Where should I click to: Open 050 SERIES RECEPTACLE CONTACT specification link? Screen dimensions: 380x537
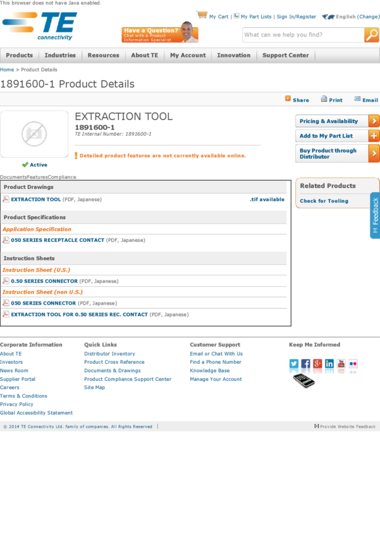(58, 240)
